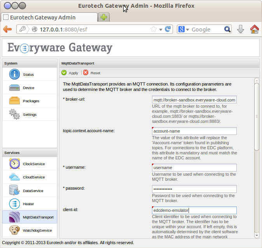
Task: Click the MqttDataTransport panel title
Action: [x=78, y=63]
